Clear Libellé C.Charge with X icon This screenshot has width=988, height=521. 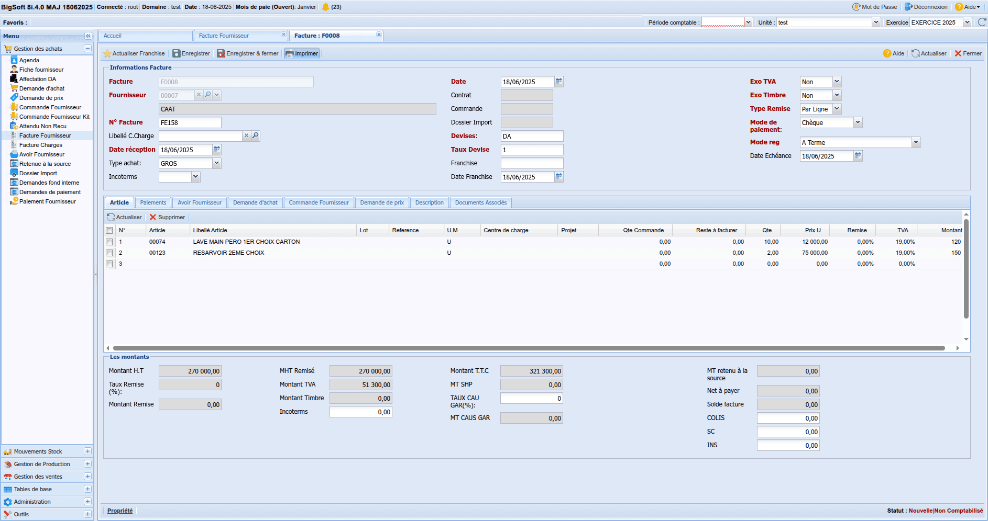[x=246, y=135]
